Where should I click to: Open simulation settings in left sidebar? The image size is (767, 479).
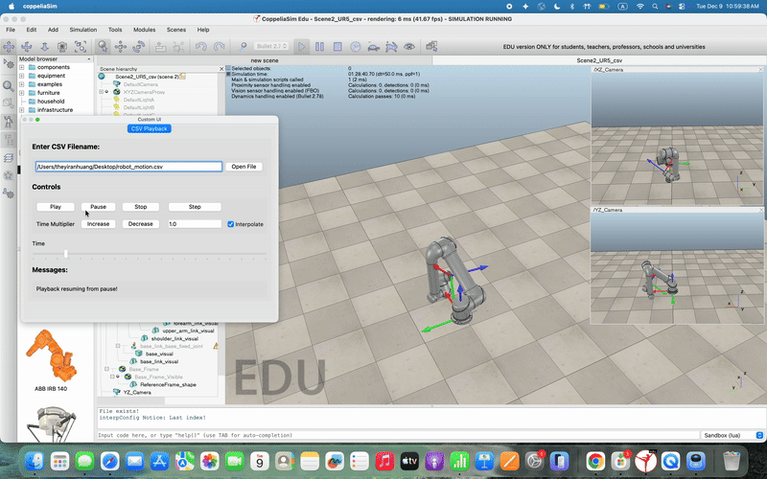(x=9, y=63)
